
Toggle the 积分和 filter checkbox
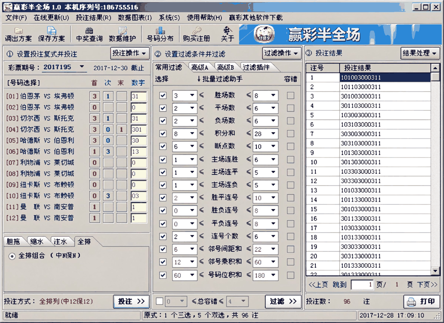163,133
